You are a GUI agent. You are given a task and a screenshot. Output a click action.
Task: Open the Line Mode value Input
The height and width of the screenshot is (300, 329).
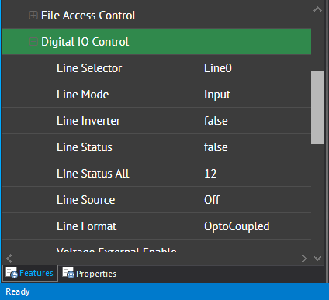coord(254,95)
